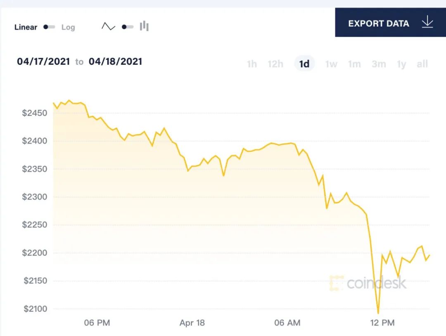Viewport: 446px width, 336px height.
Task: Toggle the Linear/Log scale switch
Action: click(49, 27)
